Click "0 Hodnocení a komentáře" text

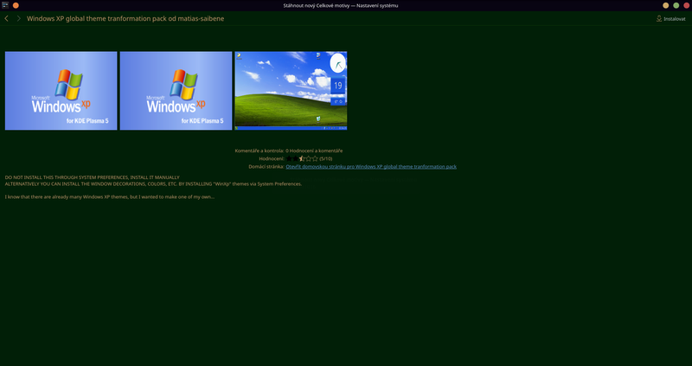314,151
